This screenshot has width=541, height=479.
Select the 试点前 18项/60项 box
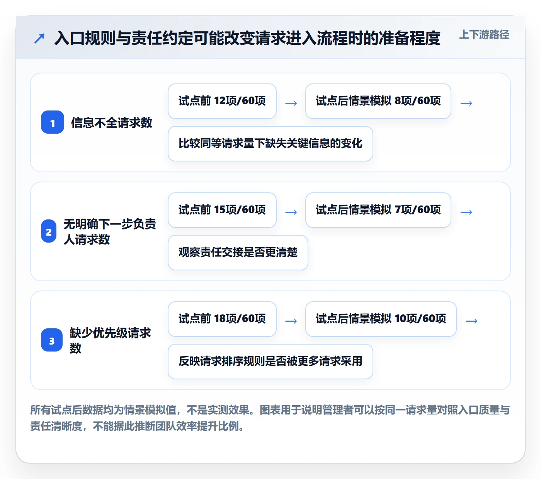tap(222, 319)
